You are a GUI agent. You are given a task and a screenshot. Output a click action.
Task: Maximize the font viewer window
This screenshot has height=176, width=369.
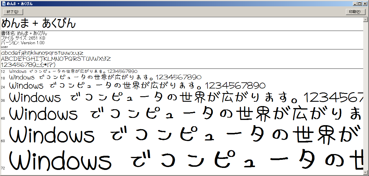(359, 4)
